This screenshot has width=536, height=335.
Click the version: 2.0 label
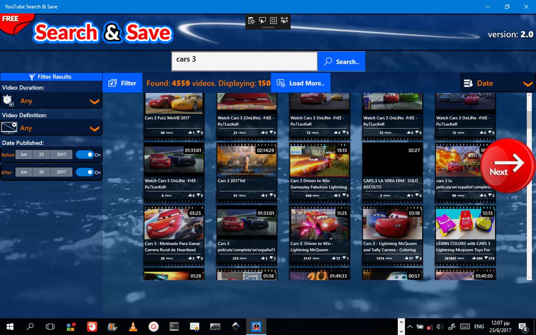click(x=510, y=34)
